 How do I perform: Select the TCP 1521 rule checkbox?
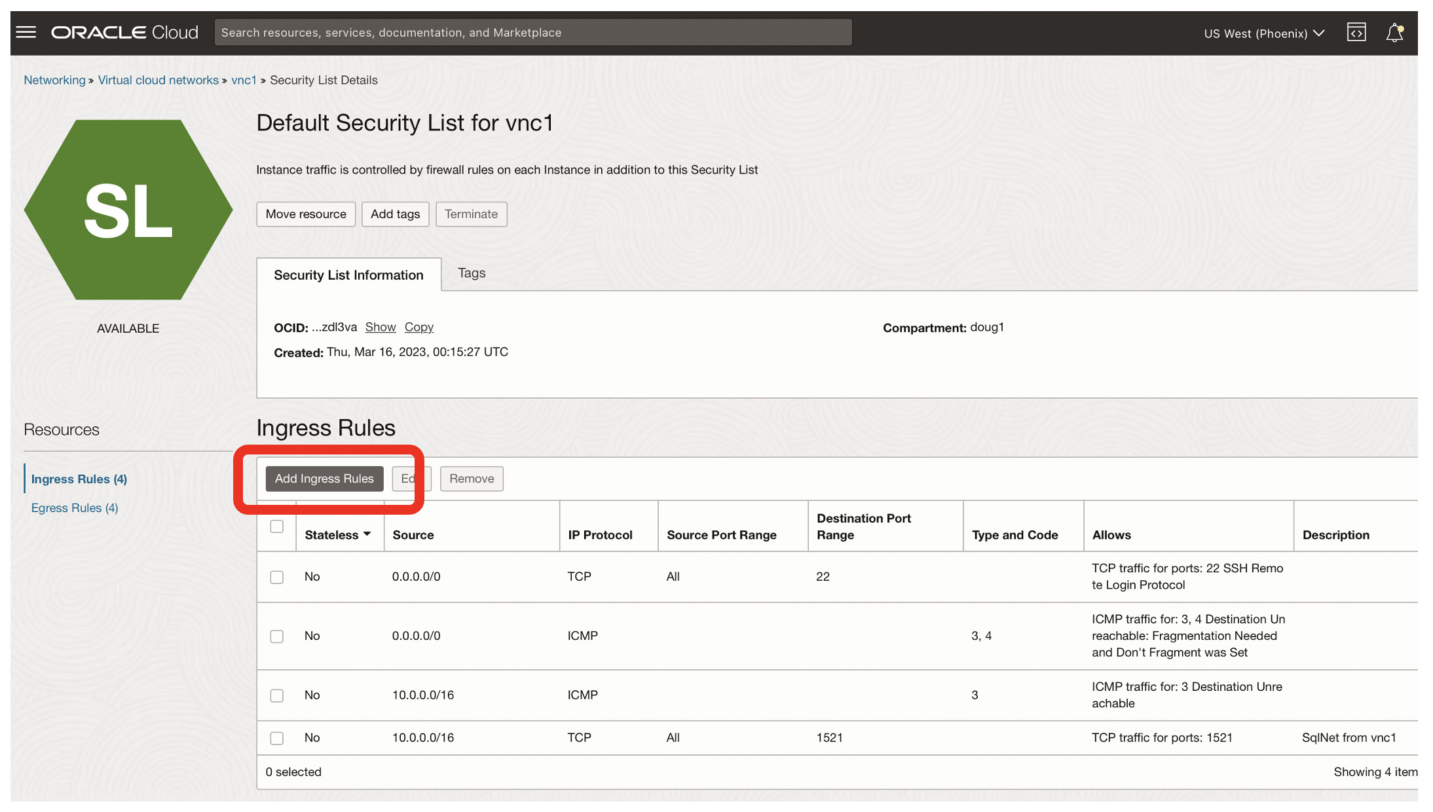(x=276, y=738)
